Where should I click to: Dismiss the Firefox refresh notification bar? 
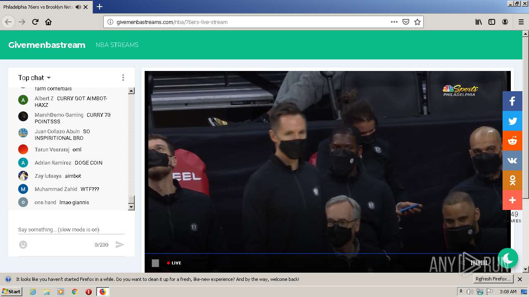pos(520,279)
